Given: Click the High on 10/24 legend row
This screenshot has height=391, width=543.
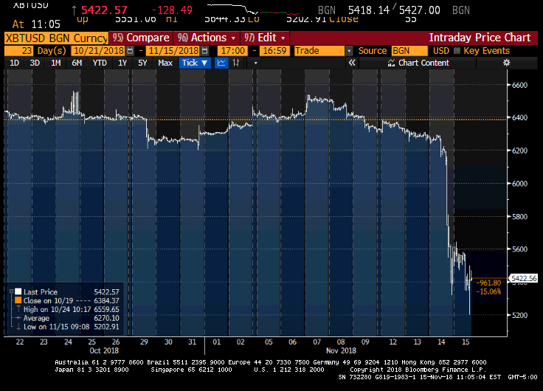Looking at the screenshot, I should (x=68, y=309).
